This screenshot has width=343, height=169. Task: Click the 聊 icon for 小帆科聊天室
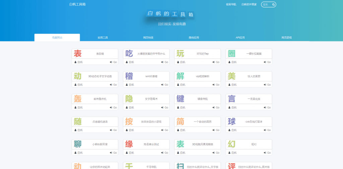tap(78, 144)
